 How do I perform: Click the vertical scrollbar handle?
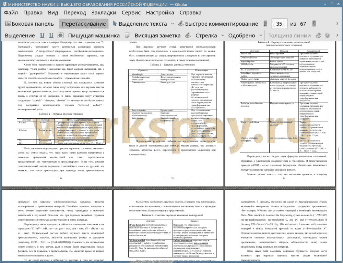click(x=339, y=154)
